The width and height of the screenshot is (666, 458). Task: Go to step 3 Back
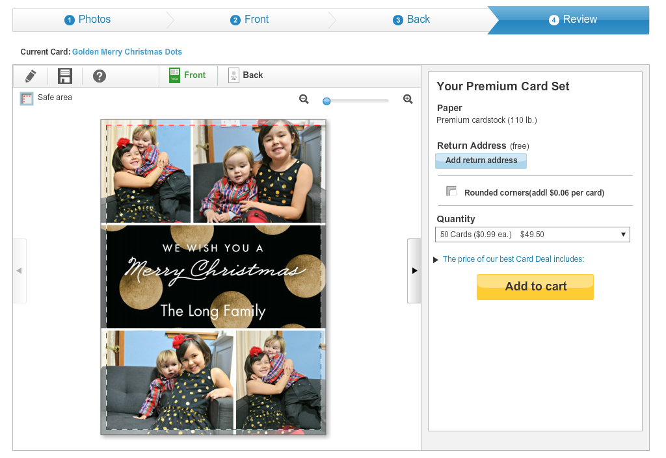411,19
